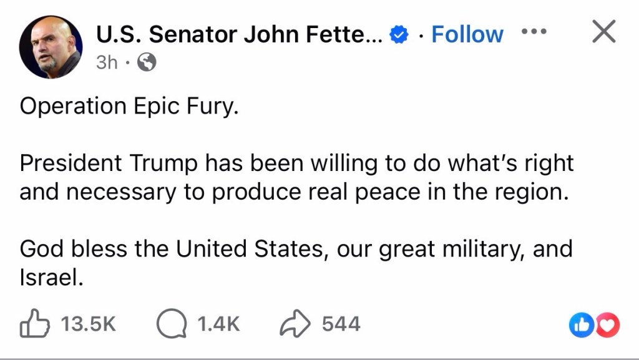
Task: Click the word 'Israel.' in post
Action: (51, 278)
